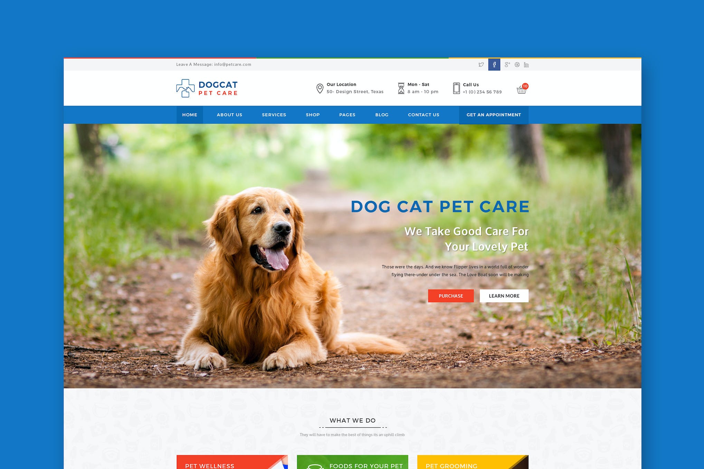Click the Twitter social media icon

pos(481,65)
